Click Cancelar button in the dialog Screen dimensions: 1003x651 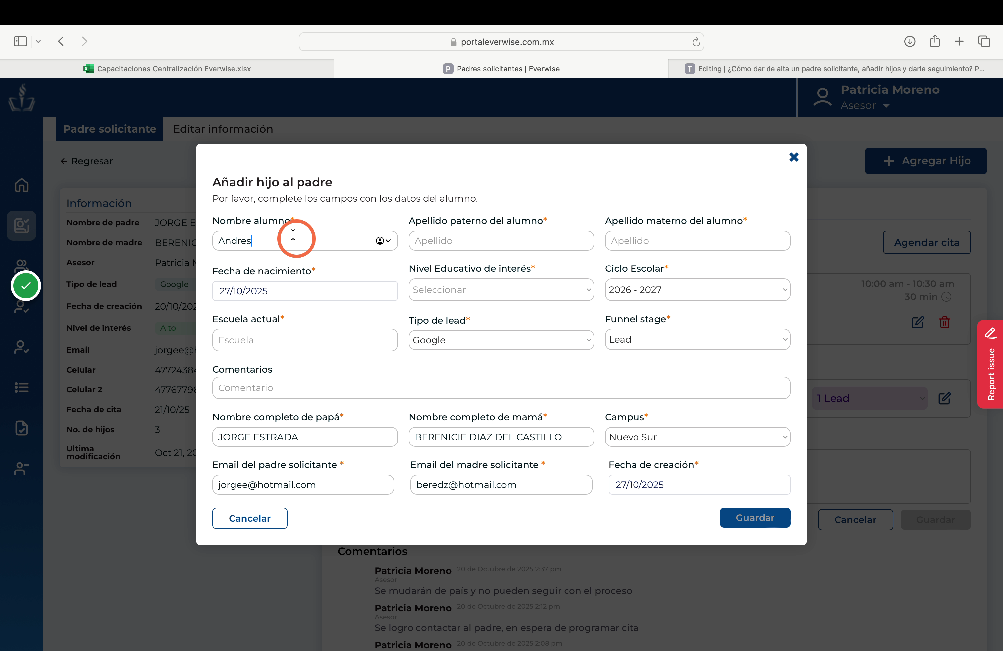coord(249,518)
